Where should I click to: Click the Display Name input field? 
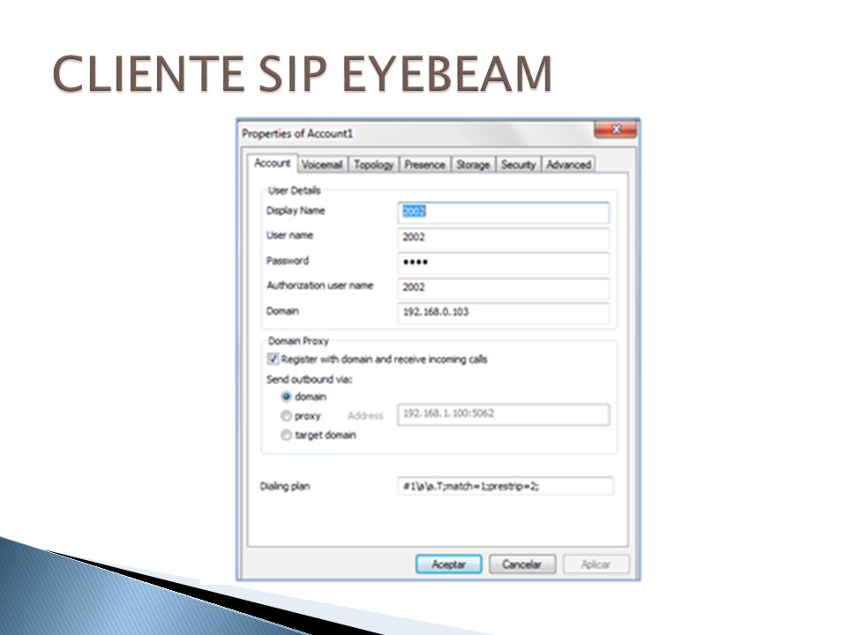[x=504, y=213]
